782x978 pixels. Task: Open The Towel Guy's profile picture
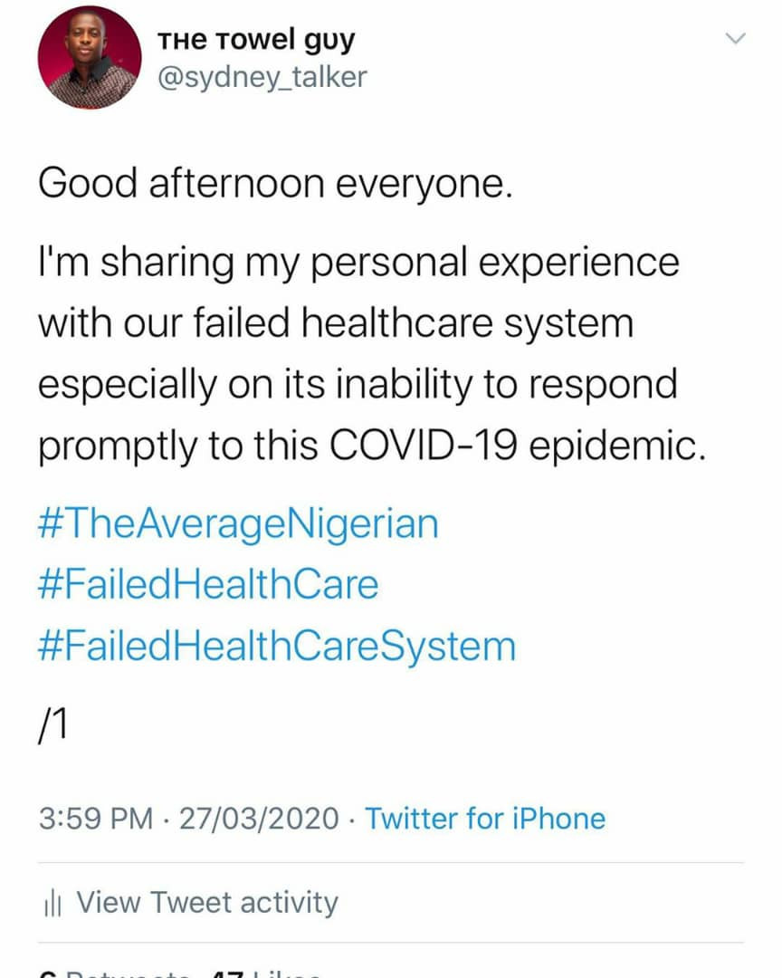(90, 57)
